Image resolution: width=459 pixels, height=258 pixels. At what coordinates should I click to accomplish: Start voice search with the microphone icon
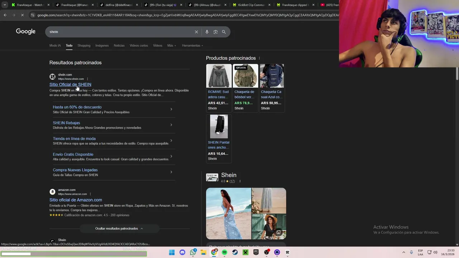pyautogui.click(x=207, y=32)
